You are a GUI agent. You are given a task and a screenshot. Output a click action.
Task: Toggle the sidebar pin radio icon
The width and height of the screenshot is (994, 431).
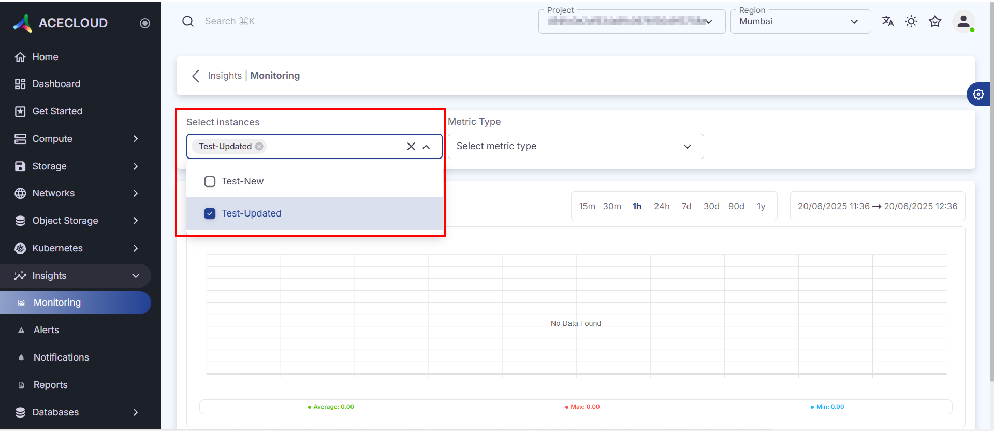click(x=145, y=23)
